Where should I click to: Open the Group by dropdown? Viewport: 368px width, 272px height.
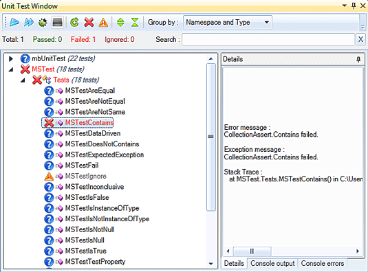tap(228, 22)
